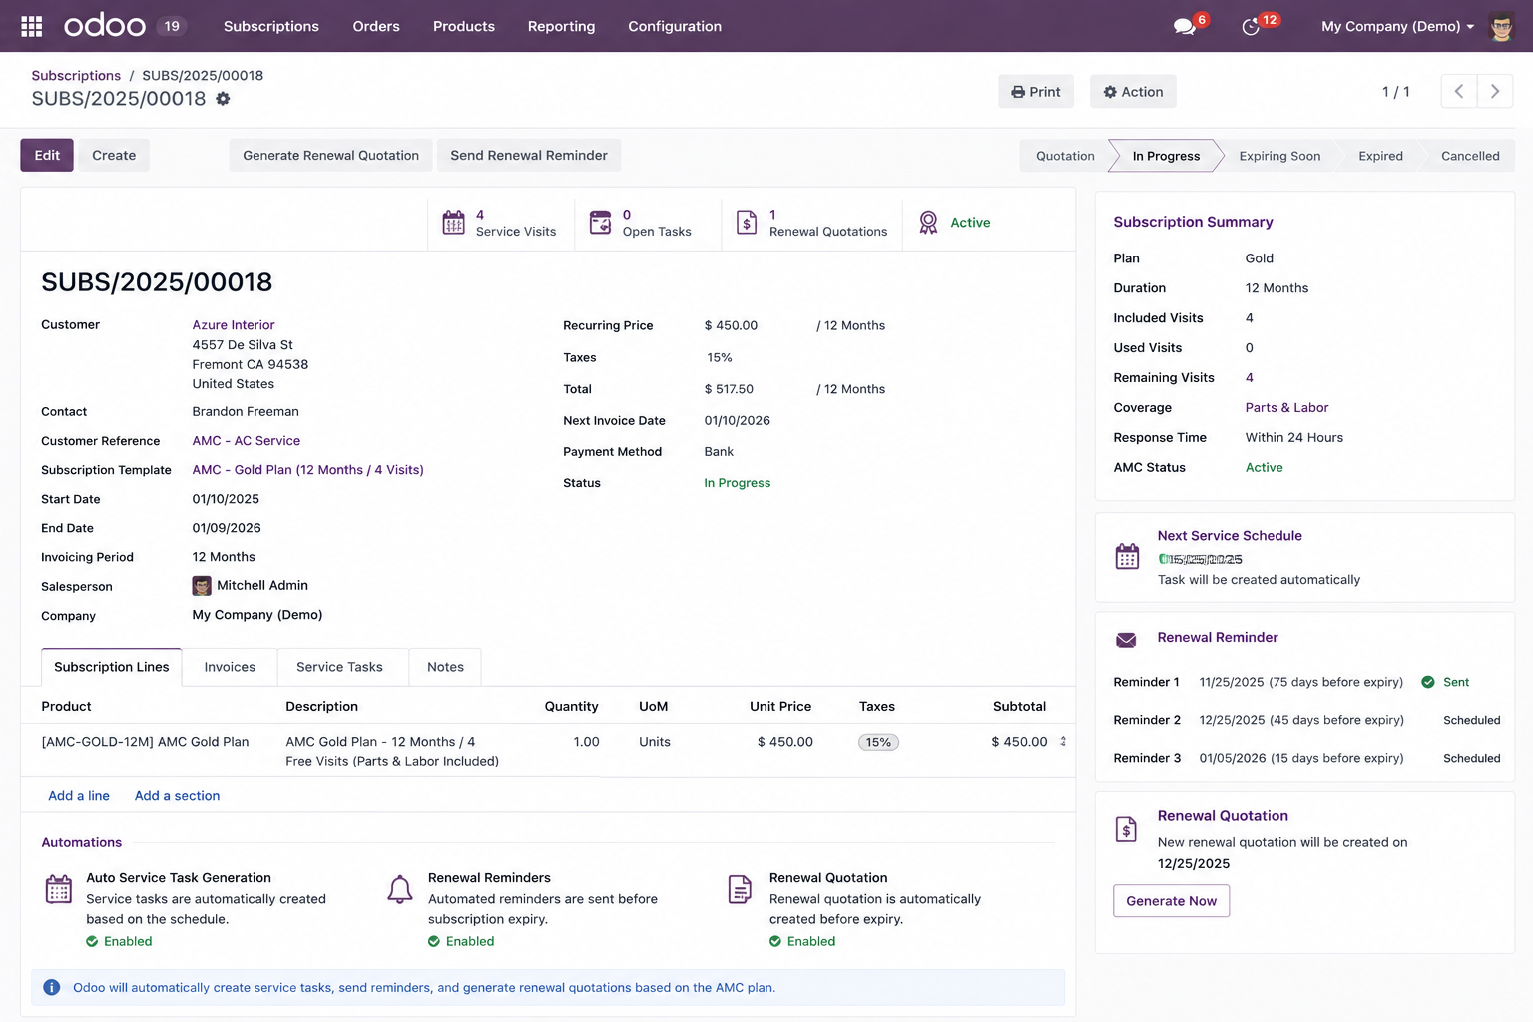
Task: Click the green Sent check icon
Action: tap(1428, 682)
